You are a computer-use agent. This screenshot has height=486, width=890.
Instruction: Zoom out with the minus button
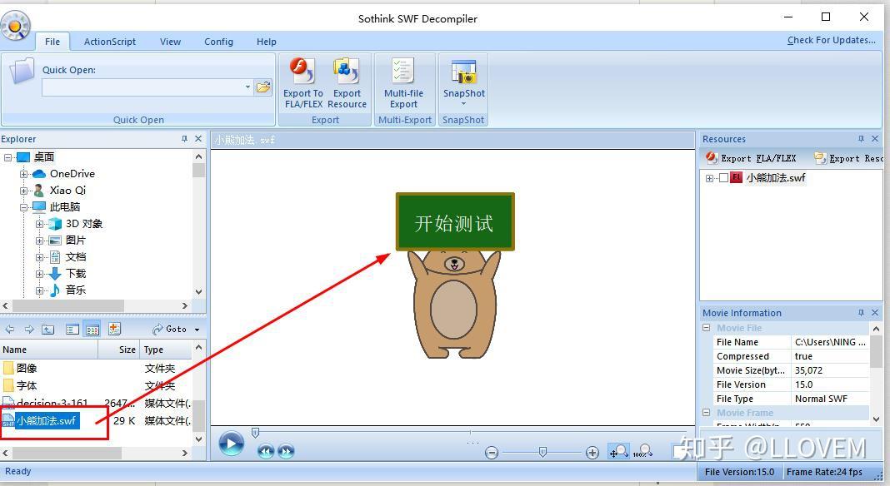pos(492,453)
